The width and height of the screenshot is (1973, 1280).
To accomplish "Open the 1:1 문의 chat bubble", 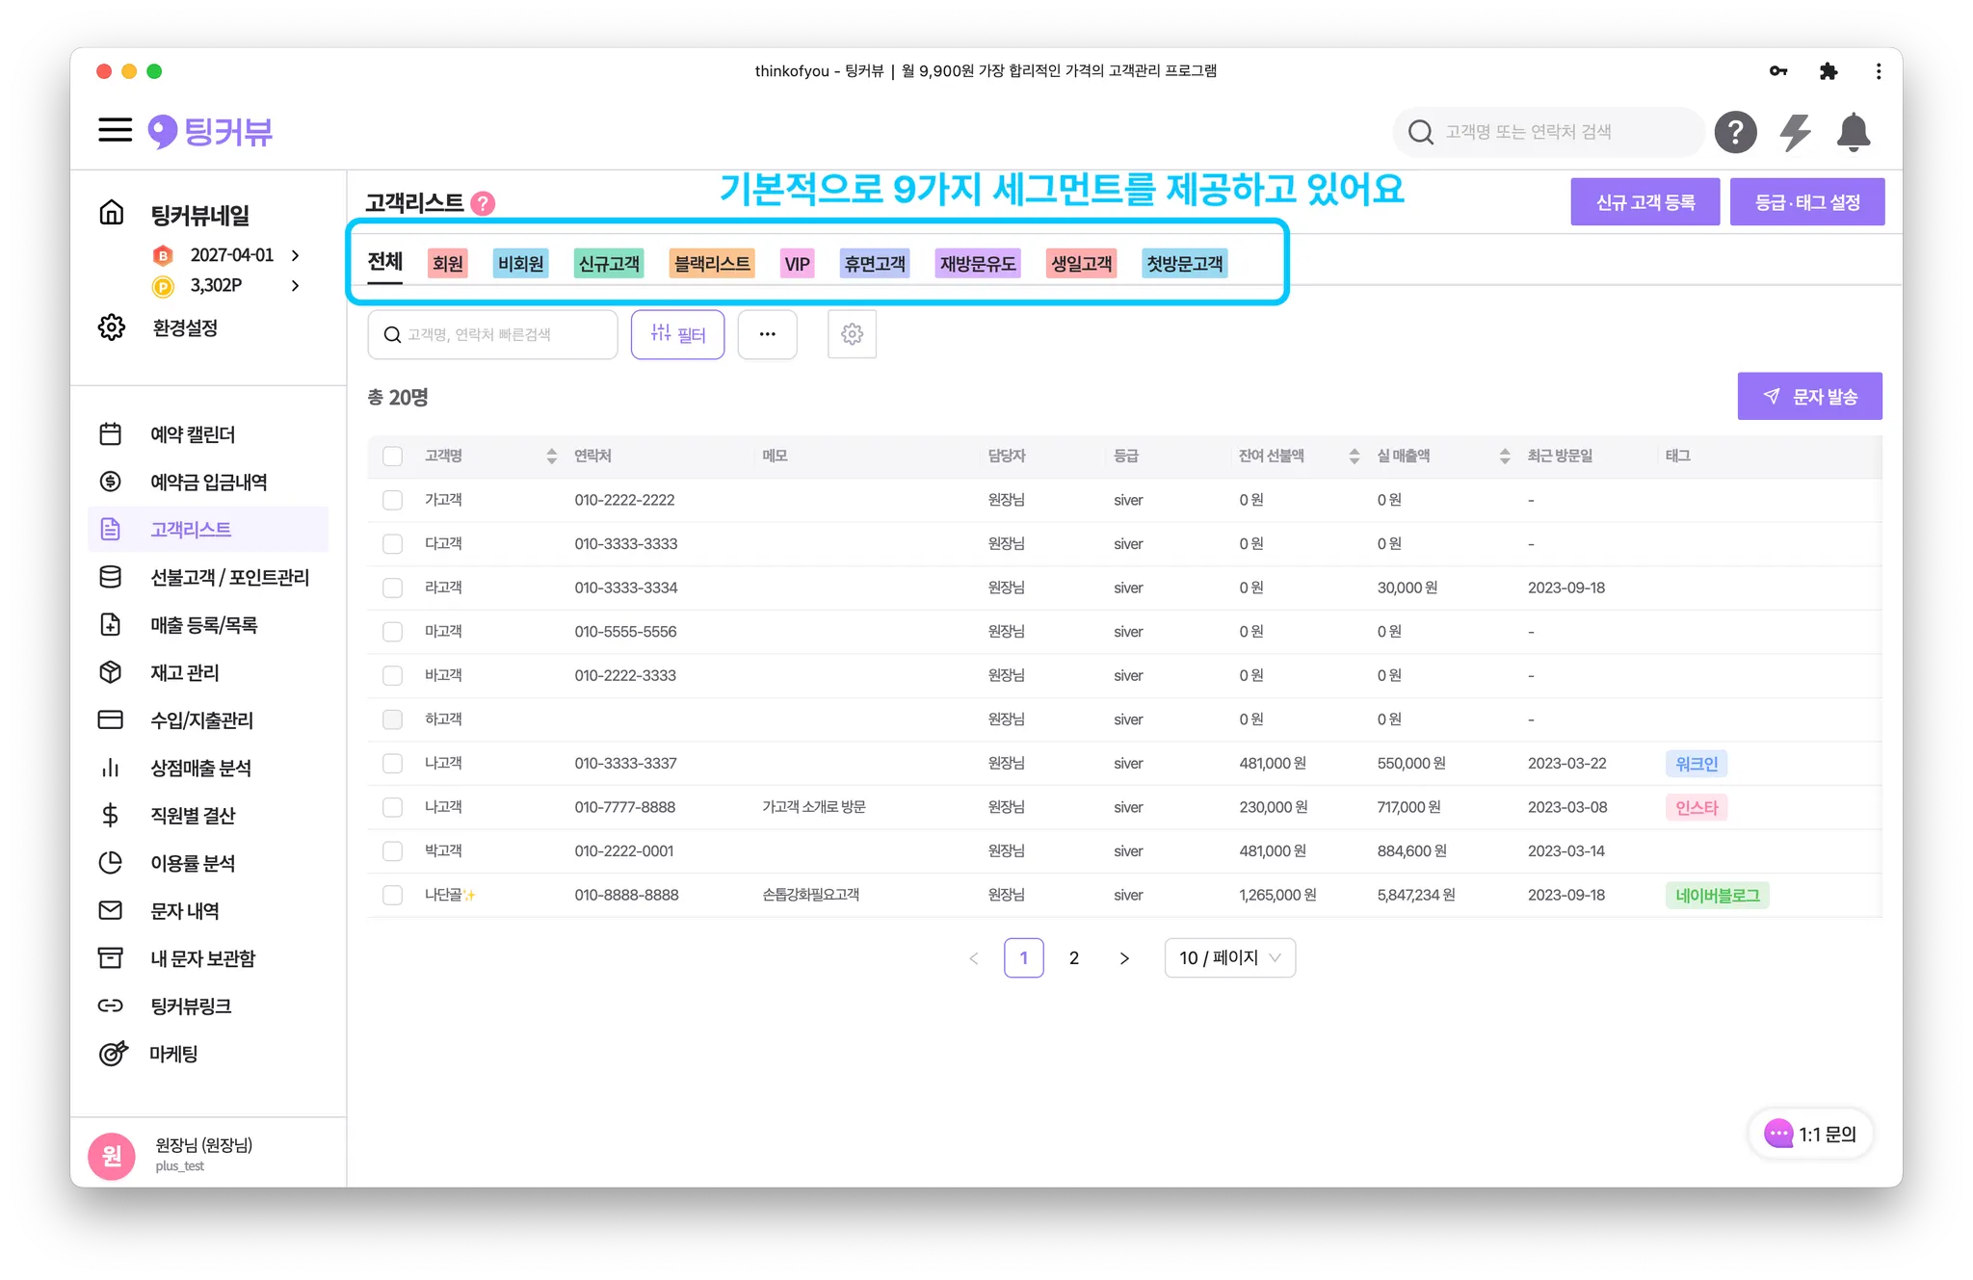I will (1810, 1134).
